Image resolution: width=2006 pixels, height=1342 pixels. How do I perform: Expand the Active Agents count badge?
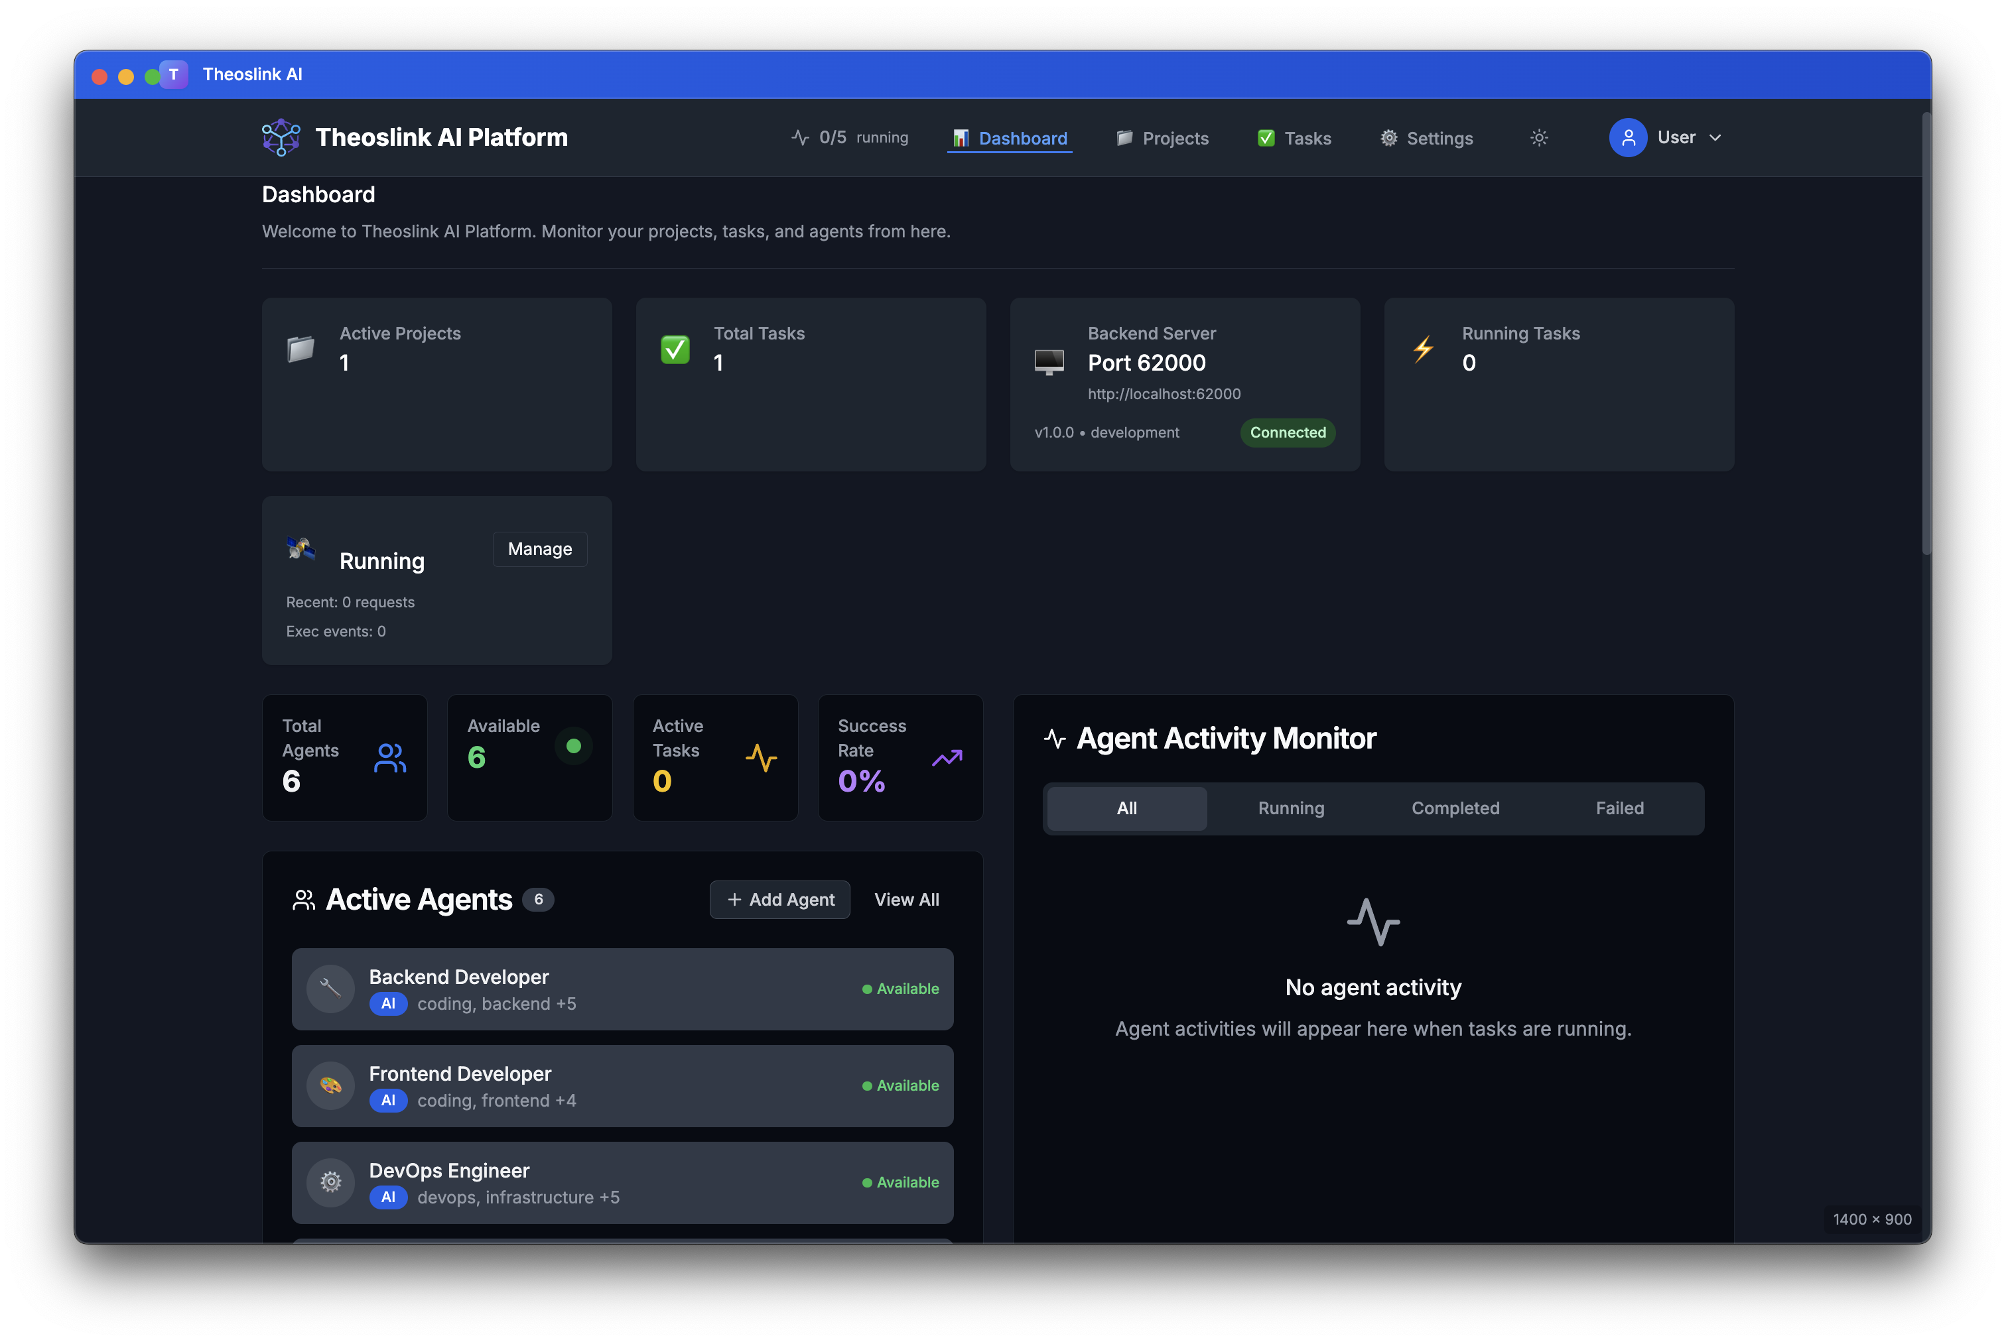coord(539,900)
